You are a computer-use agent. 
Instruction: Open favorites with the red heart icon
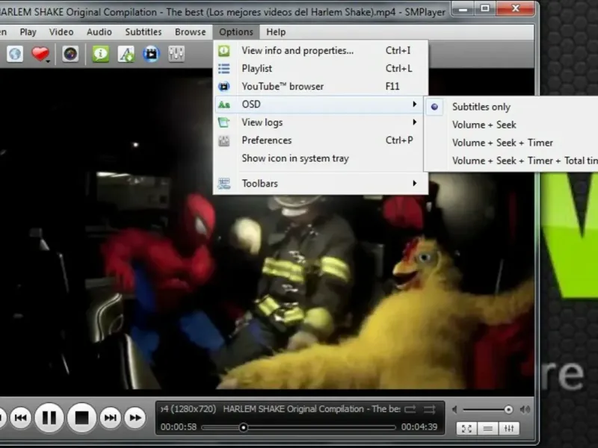(40, 54)
